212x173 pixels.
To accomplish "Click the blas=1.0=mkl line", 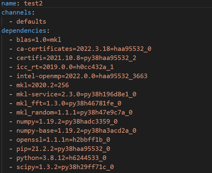I will click(x=39, y=40).
